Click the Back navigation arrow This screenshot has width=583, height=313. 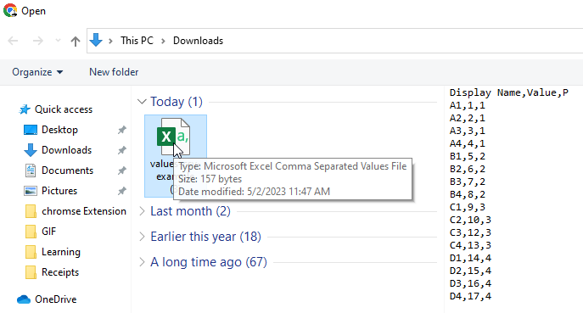pos(13,41)
